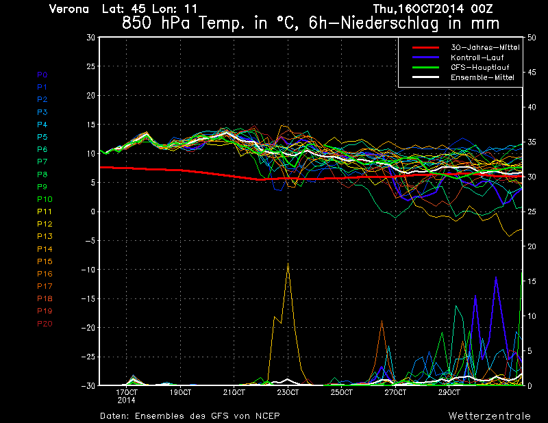Click the 17OCT 2014 date axis label
548x423 pixels.
127,396
